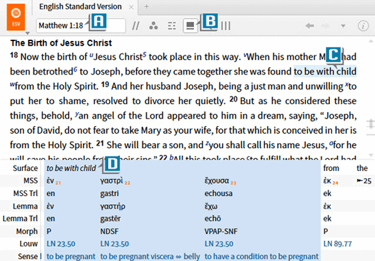375x261 pixels.
Task: Click lemma transliteration gastēr
Action: coord(111,219)
